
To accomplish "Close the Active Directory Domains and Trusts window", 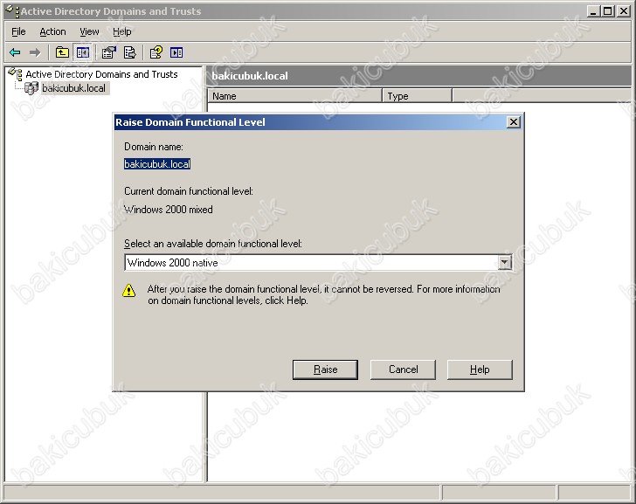I will pos(623,11).
